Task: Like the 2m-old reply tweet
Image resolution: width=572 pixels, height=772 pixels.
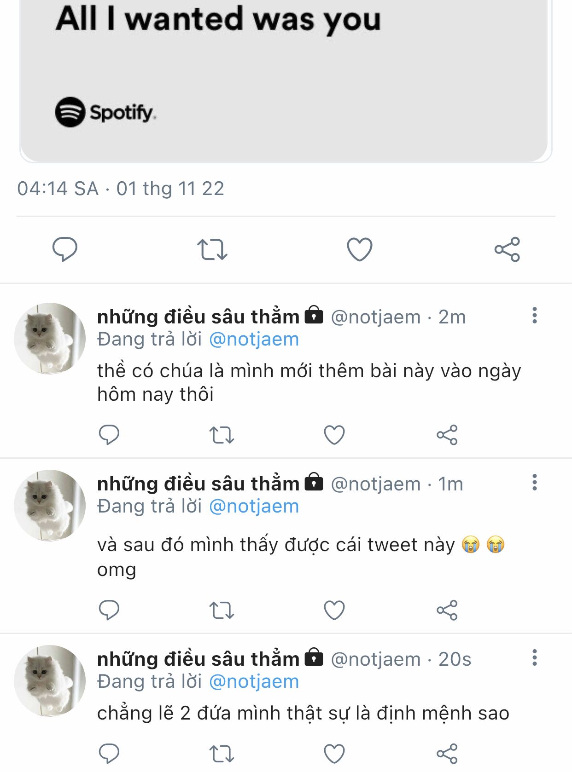Action: coord(334,435)
